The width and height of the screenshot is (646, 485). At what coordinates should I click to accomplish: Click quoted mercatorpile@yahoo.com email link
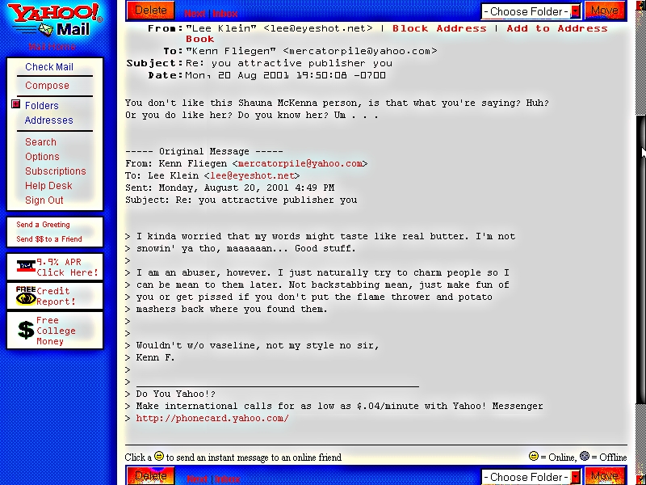(x=300, y=164)
